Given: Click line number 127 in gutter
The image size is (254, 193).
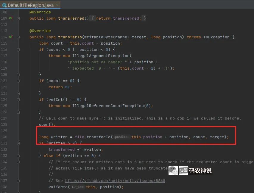Looking at the screenshot, I should point(4,118).
